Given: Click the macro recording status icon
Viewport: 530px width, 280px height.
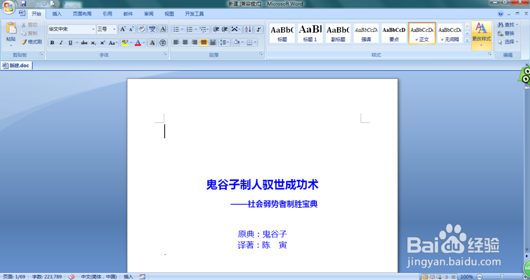Looking at the screenshot, I should point(142,277).
